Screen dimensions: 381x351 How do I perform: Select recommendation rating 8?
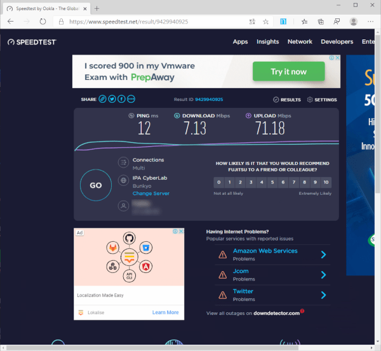304,182
